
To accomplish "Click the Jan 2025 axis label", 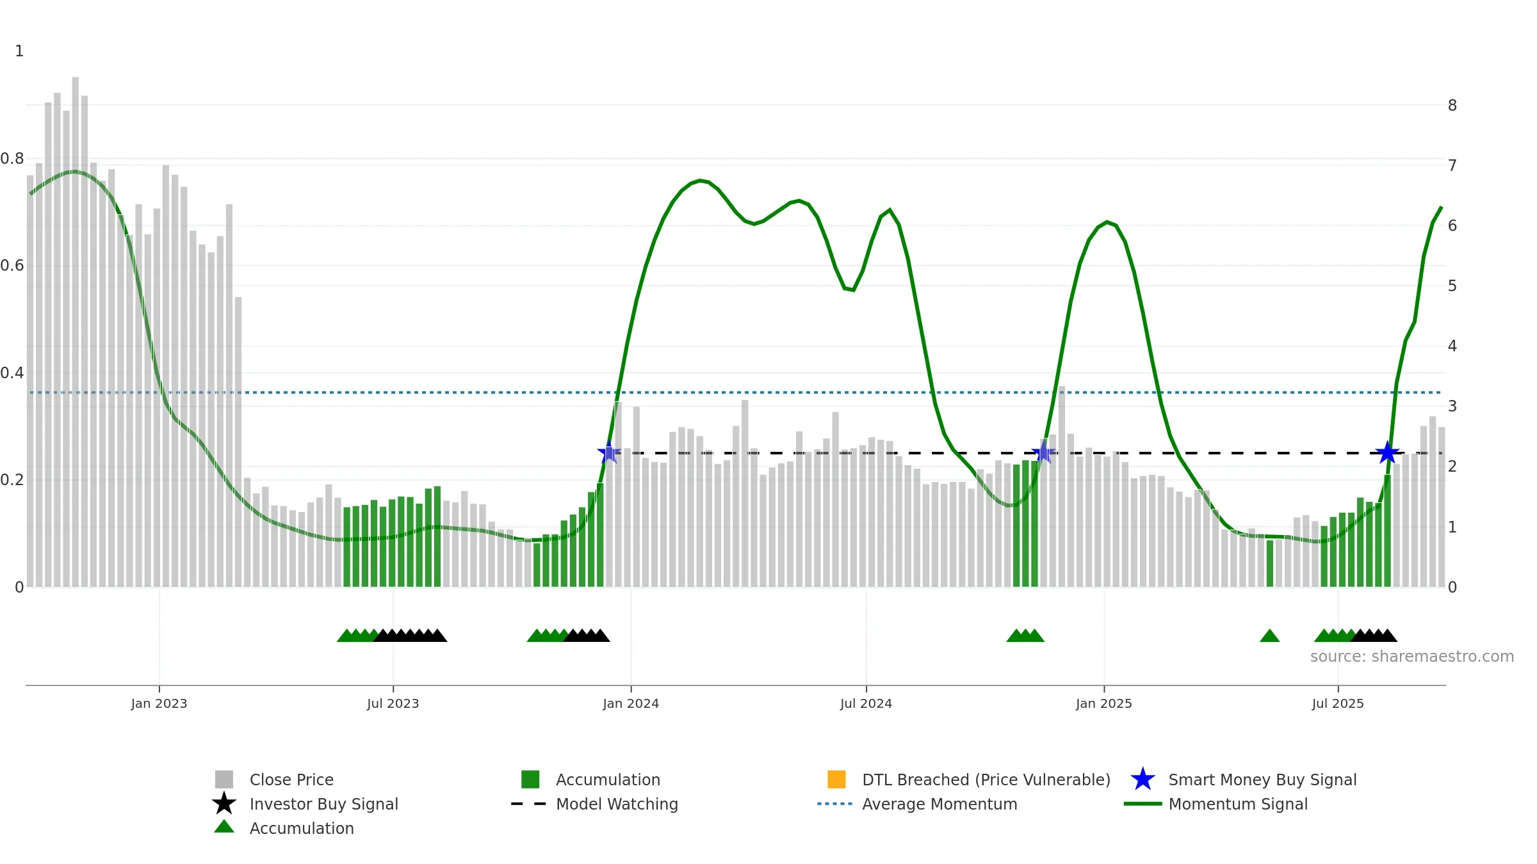I will [x=1104, y=703].
